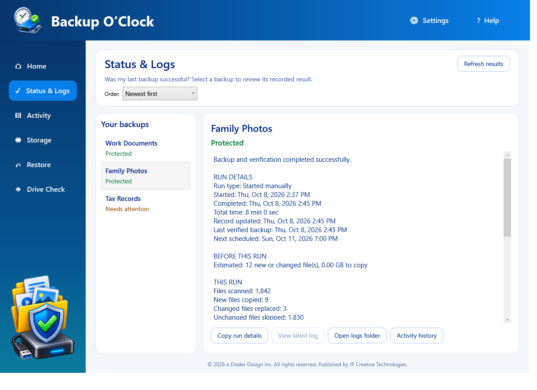Click the 'Record updated' line
Viewport: 537px width, 390px height.
tap(275, 221)
